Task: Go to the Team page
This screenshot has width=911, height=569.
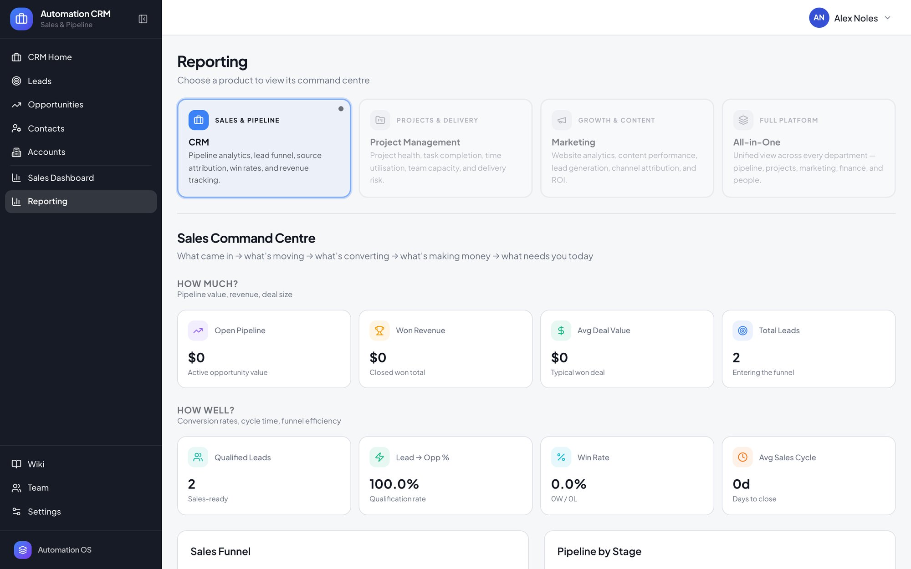Action: coord(81,488)
